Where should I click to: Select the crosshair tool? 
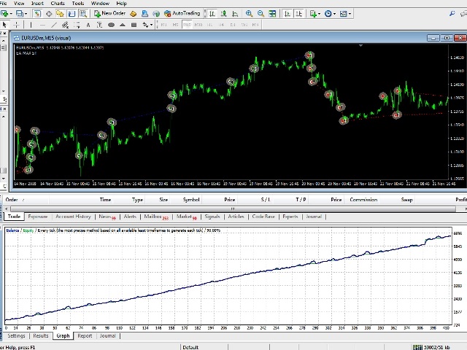(16, 25)
